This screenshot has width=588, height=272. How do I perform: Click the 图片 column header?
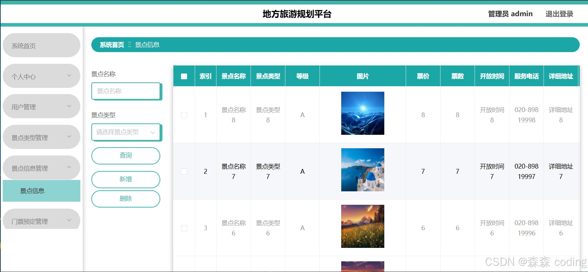point(363,76)
